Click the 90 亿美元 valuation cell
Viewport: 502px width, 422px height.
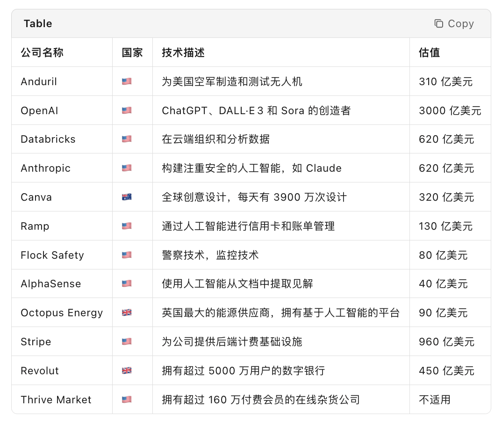pos(450,313)
